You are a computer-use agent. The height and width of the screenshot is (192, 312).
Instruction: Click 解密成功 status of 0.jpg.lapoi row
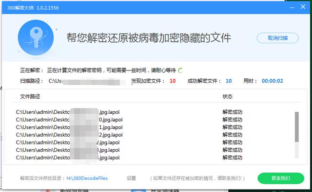coord(233,120)
